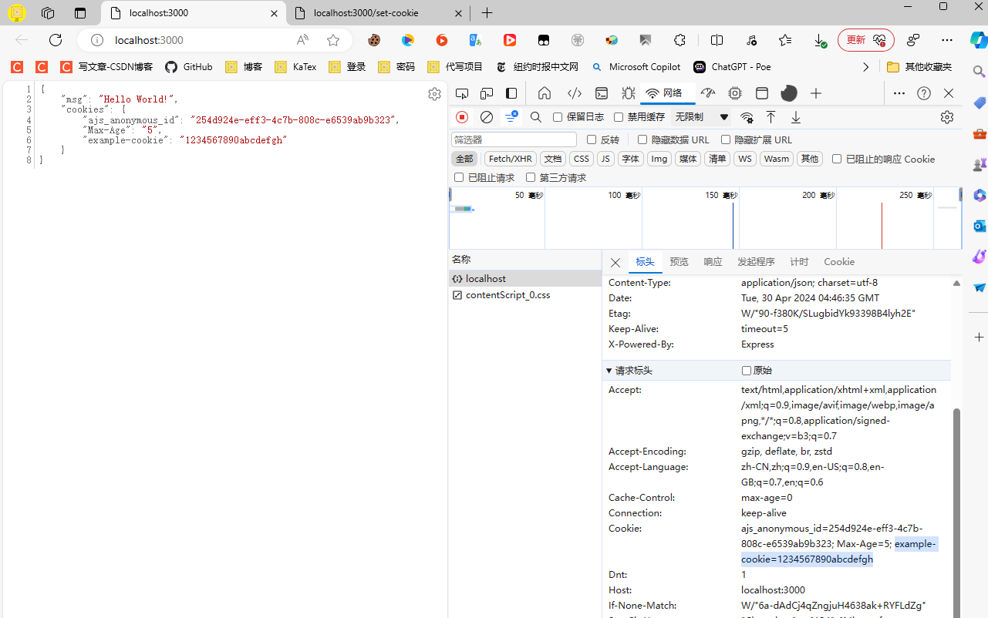The width and height of the screenshot is (988, 618).
Task: Open the DevTools Welcome home icon
Action: point(545,93)
